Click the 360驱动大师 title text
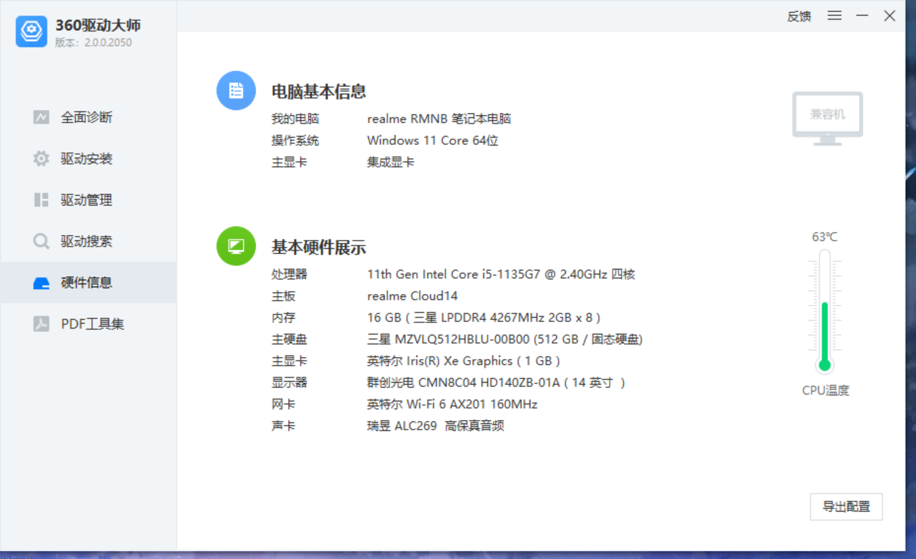The width and height of the screenshot is (916, 559). point(98,26)
